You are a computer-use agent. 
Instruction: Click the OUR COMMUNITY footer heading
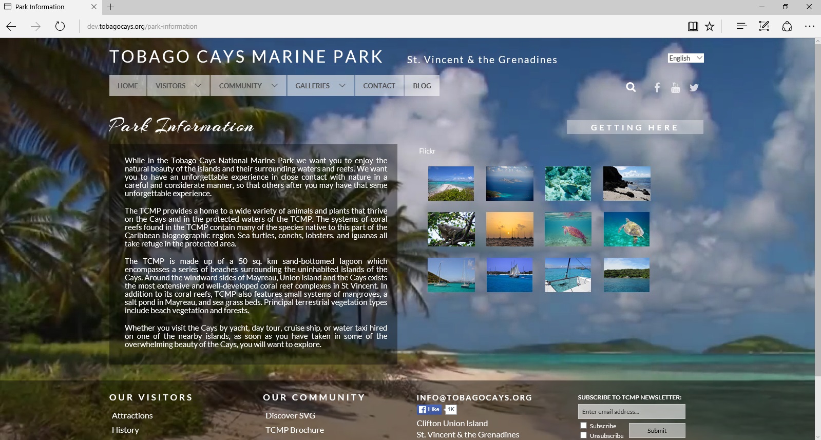click(314, 397)
